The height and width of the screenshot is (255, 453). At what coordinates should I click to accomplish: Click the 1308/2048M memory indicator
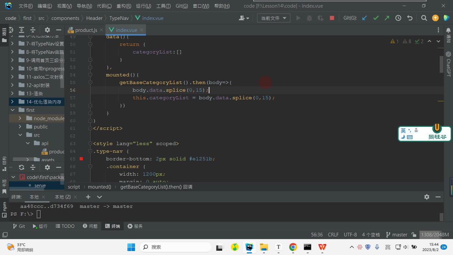tap(435, 235)
